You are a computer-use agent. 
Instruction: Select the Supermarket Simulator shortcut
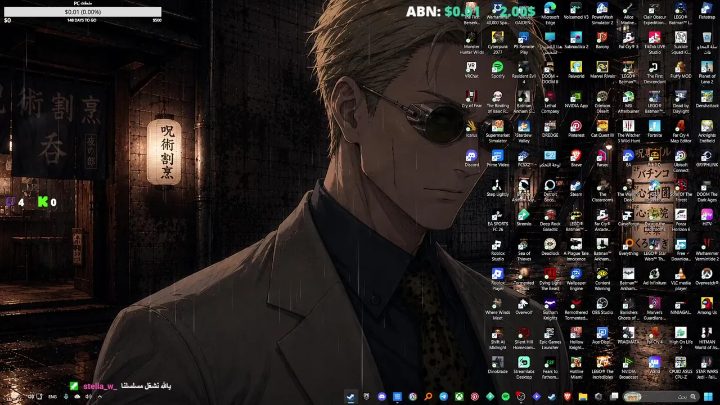(x=498, y=132)
